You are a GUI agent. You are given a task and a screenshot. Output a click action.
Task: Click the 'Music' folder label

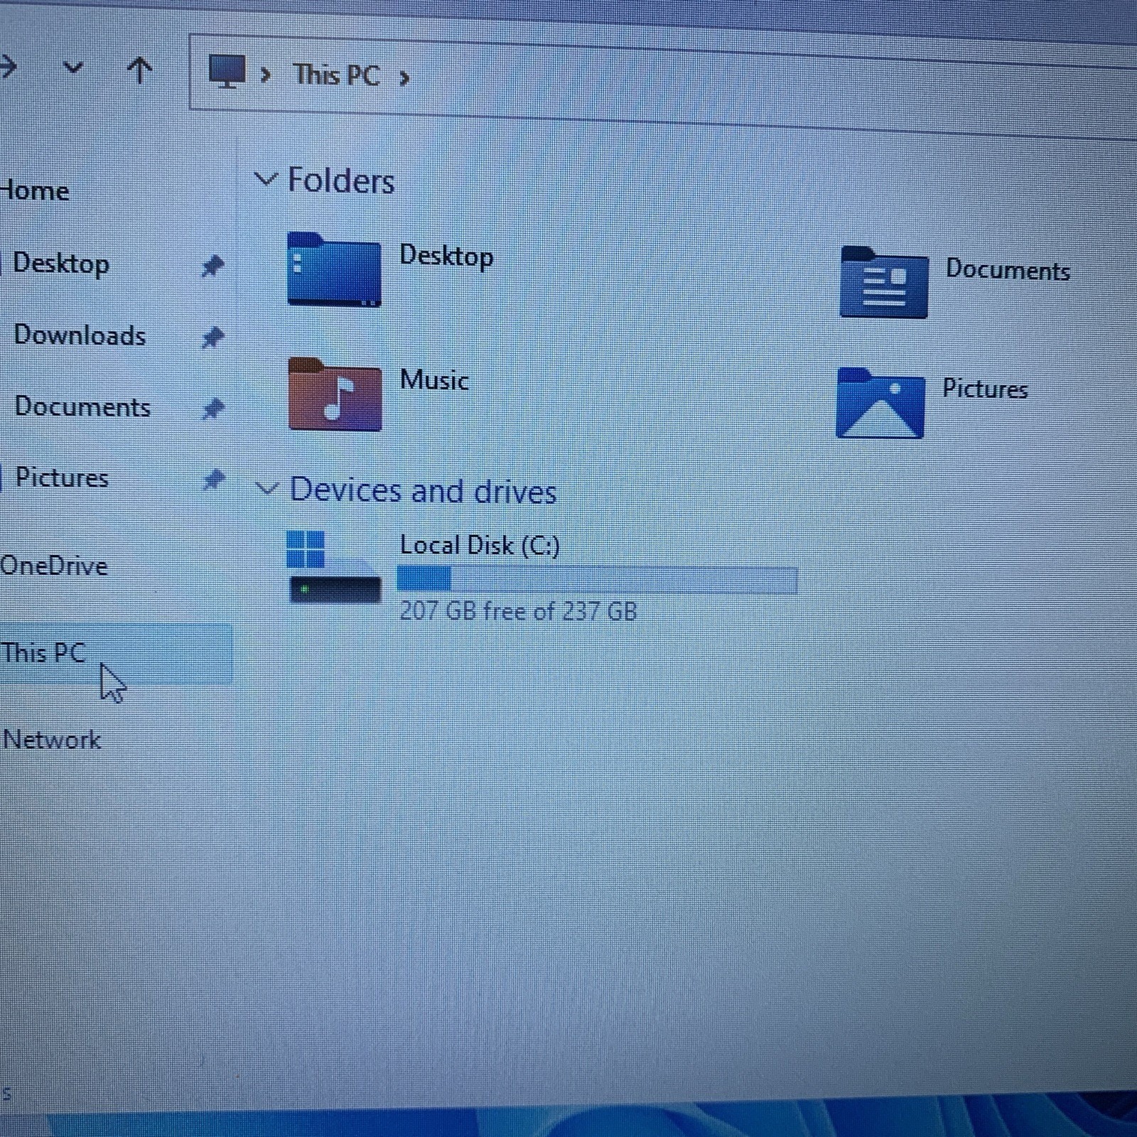(x=434, y=379)
